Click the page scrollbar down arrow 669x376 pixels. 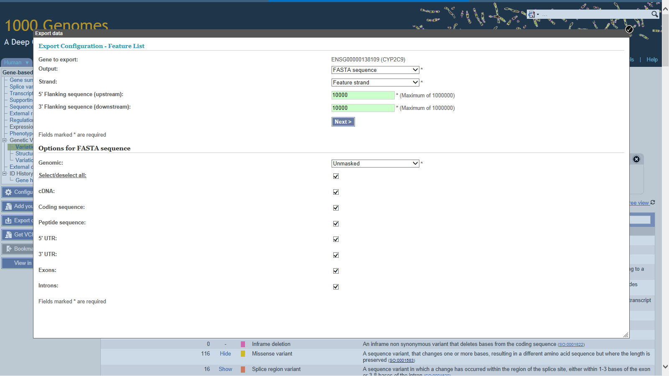665,367
